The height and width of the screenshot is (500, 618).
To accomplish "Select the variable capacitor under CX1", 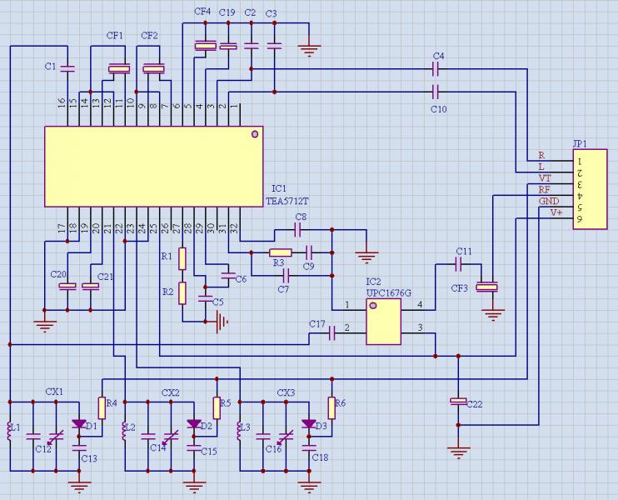I will click(x=56, y=436).
